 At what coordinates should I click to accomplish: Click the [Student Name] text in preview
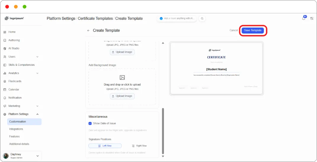216,69
